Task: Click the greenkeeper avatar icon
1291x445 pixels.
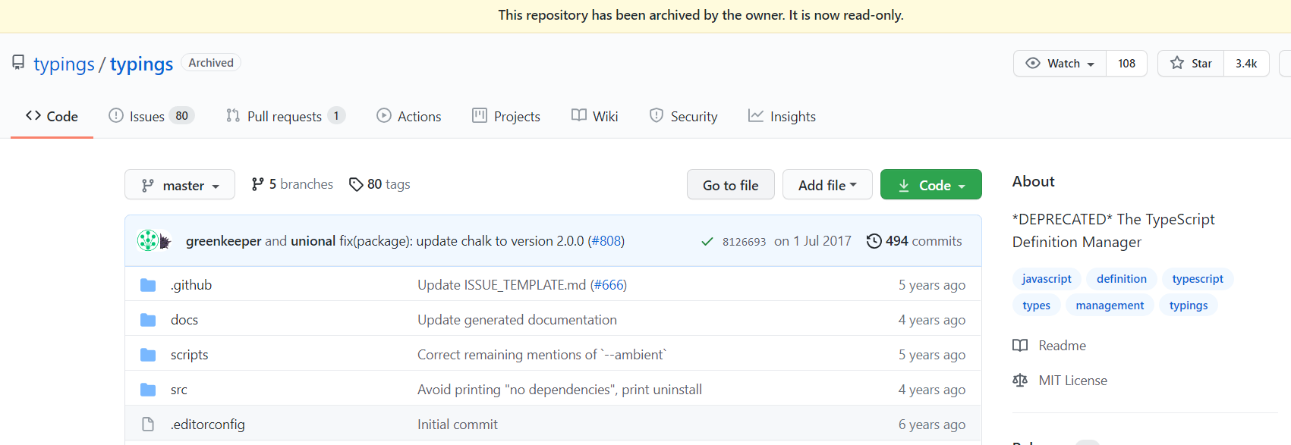Action: pyautogui.click(x=148, y=241)
